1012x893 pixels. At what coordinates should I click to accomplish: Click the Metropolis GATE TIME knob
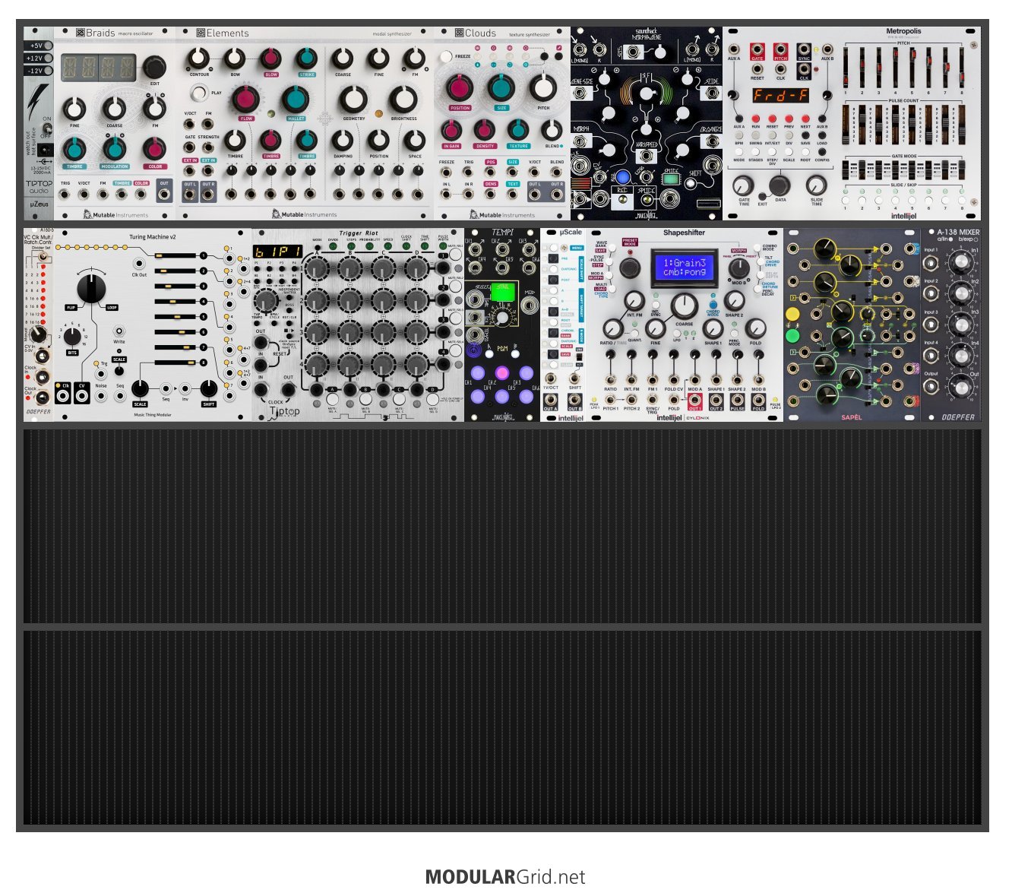coord(742,185)
